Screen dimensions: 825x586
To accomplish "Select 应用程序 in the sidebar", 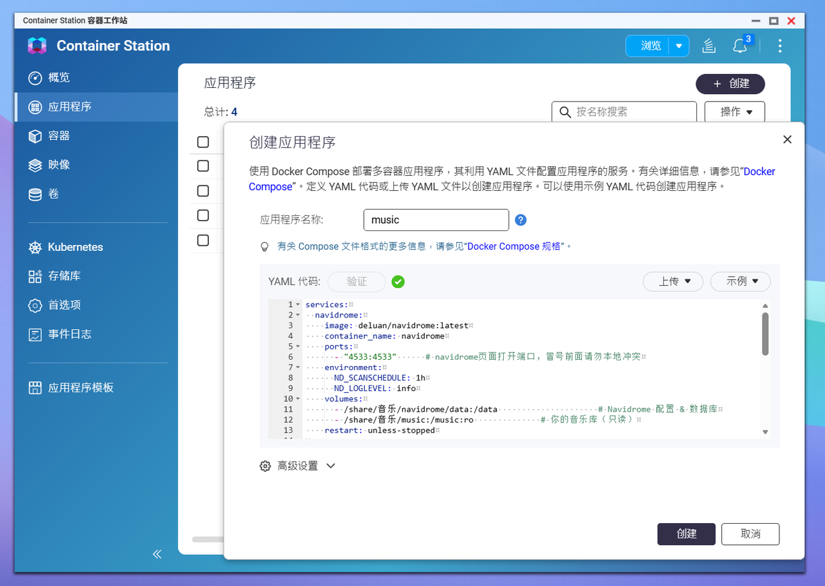I will tap(96, 107).
